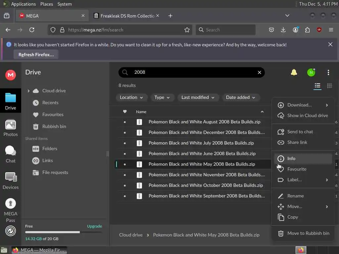This screenshot has height=254, width=339.
Task: Open Last modified filter dropdown
Action: point(198,98)
